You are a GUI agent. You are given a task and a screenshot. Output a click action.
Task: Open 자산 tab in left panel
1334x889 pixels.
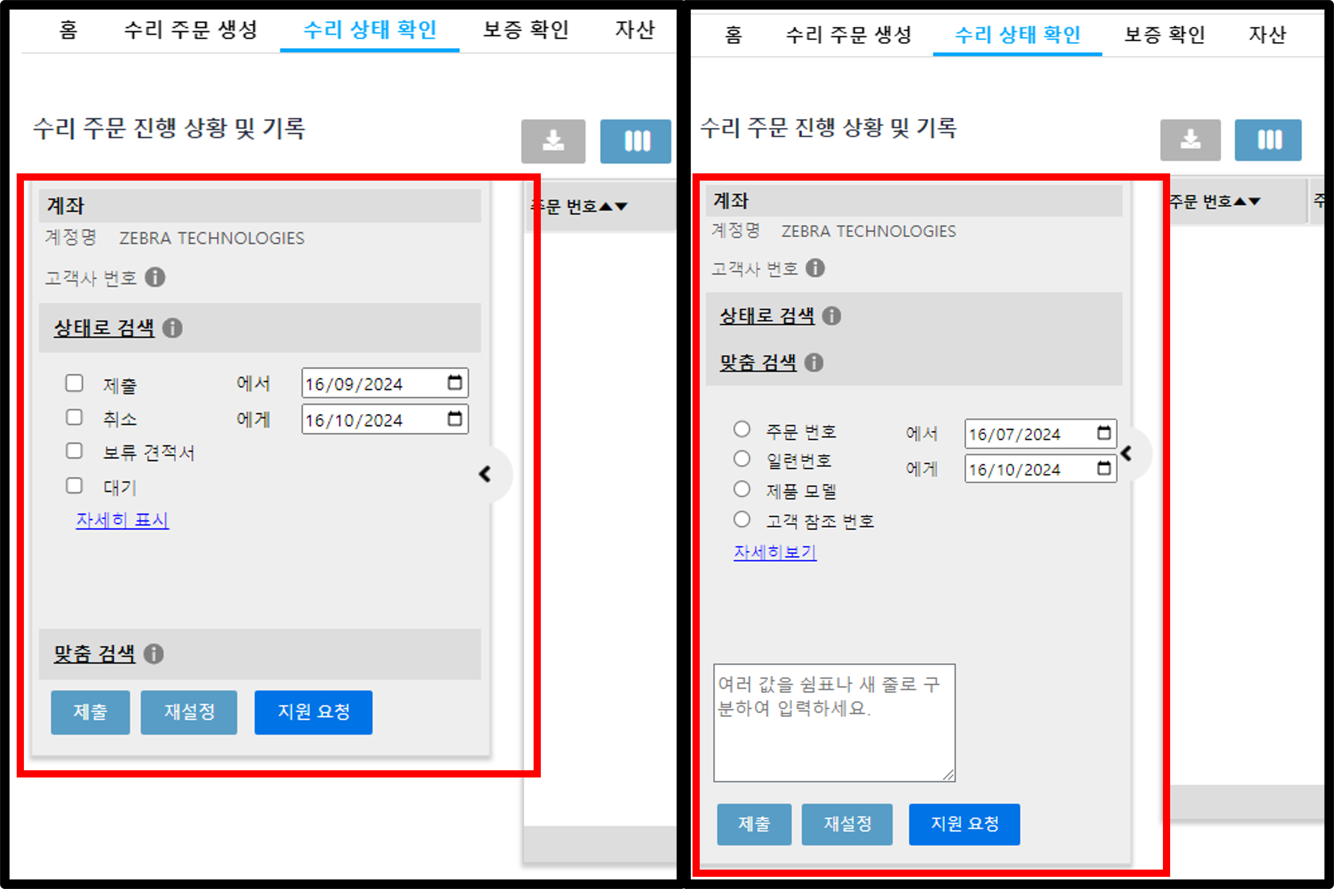coord(635,29)
